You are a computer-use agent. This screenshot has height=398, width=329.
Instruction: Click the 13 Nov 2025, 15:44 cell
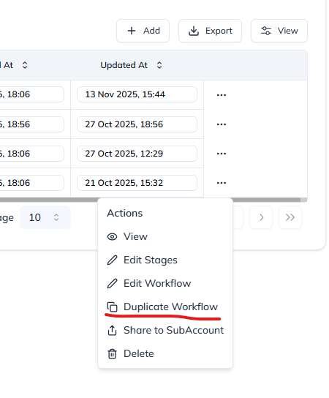tap(137, 94)
